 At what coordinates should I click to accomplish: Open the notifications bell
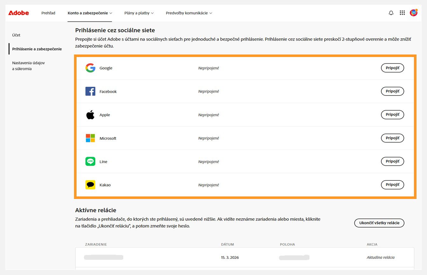click(391, 13)
